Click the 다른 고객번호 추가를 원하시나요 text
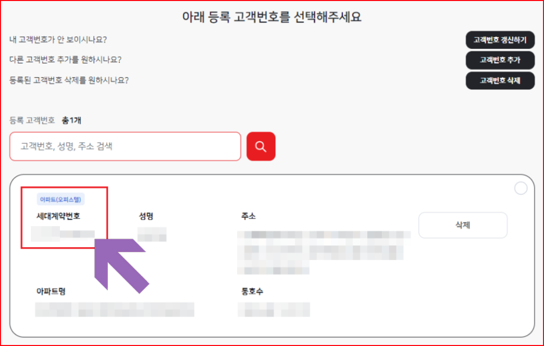This screenshot has height=346, width=544. 65,60
